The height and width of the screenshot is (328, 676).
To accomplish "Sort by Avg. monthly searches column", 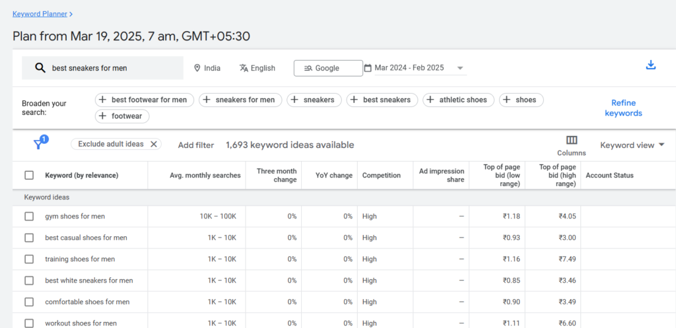I will [x=205, y=176].
